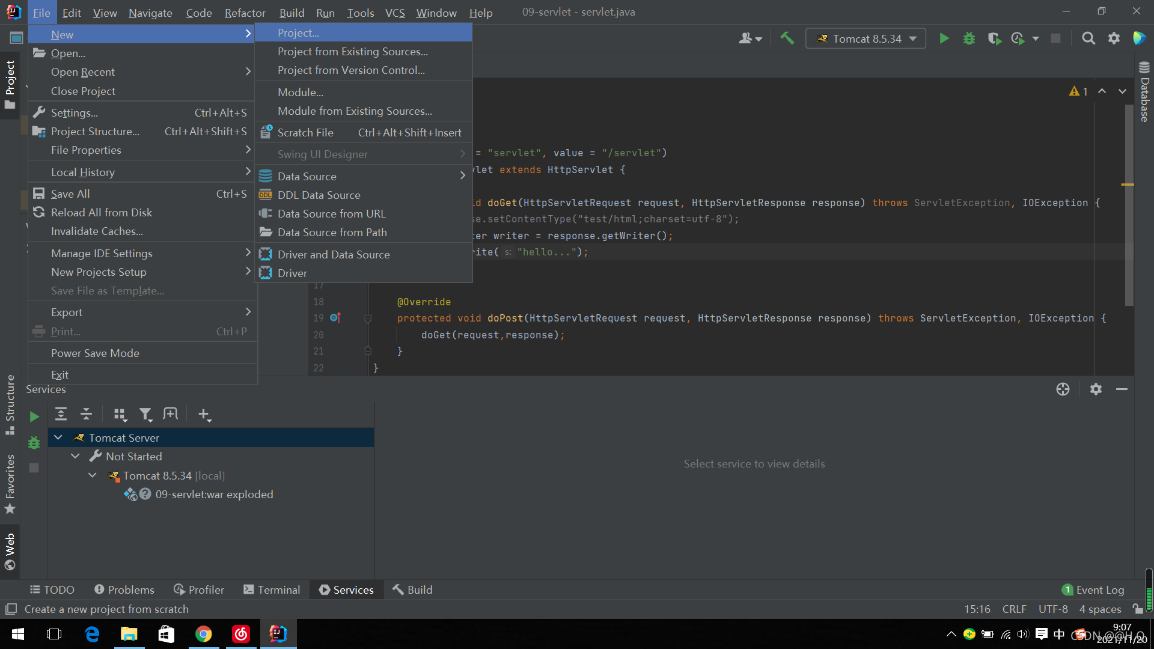Image resolution: width=1154 pixels, height=649 pixels.
Task: Click the Services panel settings gear icon
Action: point(1096,389)
